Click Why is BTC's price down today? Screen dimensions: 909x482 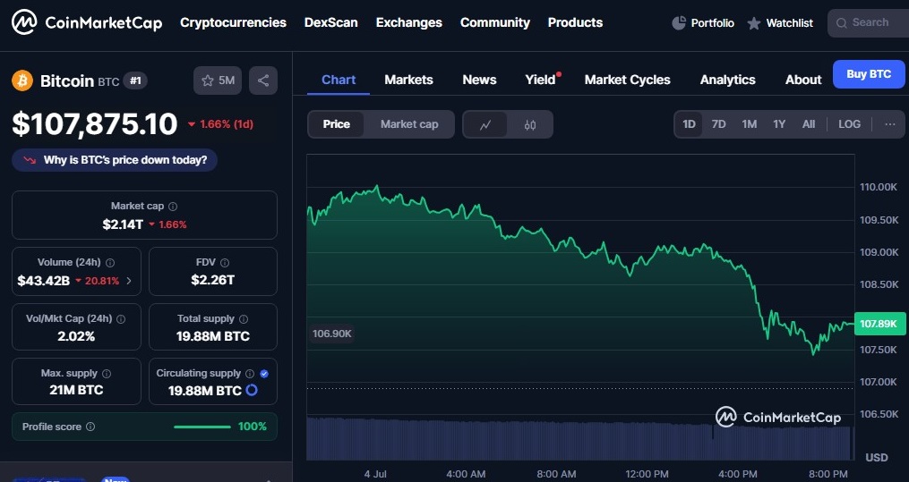115,160
